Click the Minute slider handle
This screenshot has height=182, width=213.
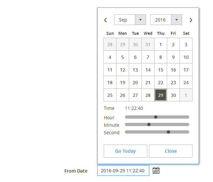tap(149, 124)
